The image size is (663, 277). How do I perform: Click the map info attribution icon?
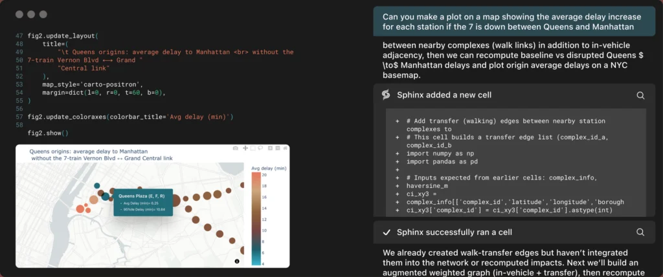click(237, 261)
